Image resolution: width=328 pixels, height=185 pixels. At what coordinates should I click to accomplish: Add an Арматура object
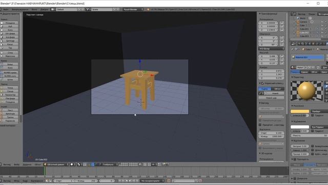10,114
